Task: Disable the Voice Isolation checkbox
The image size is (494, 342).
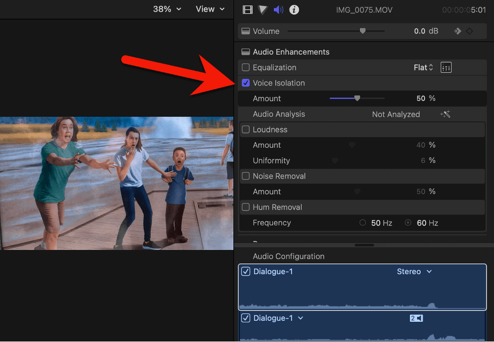Action: (245, 82)
